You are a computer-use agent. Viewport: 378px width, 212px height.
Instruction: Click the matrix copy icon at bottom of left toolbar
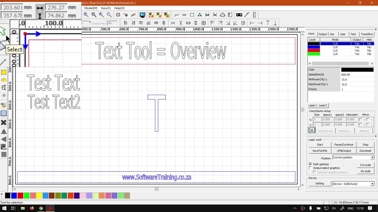click(x=4, y=155)
